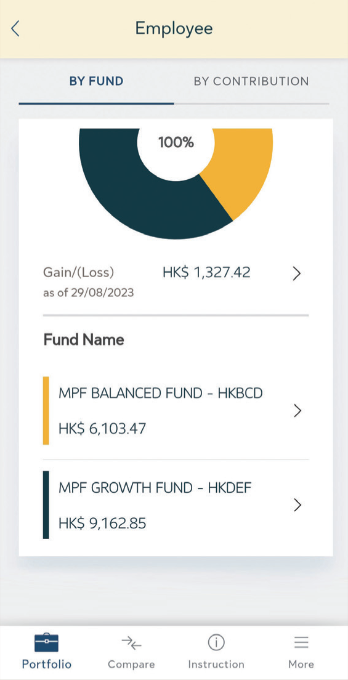The height and width of the screenshot is (680, 348).
Task: Tap the Portfolio label in bottom bar
Action: tap(46, 665)
